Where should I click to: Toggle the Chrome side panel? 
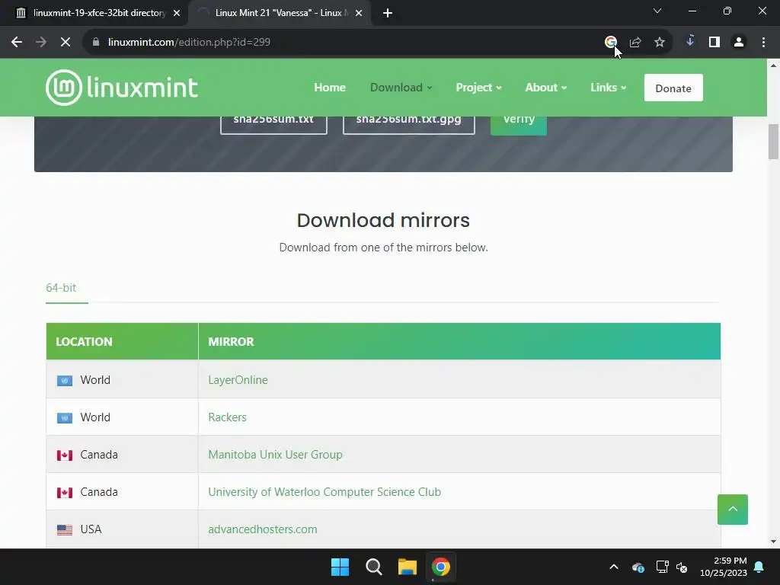[714, 43]
